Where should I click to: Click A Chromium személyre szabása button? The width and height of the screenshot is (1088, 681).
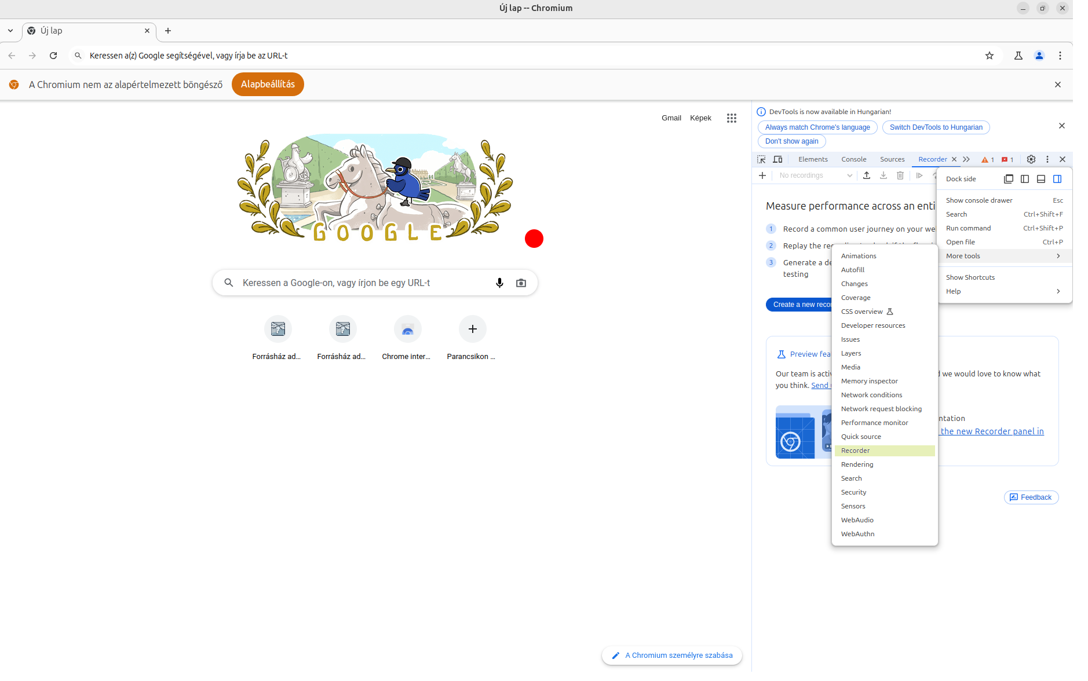point(672,656)
